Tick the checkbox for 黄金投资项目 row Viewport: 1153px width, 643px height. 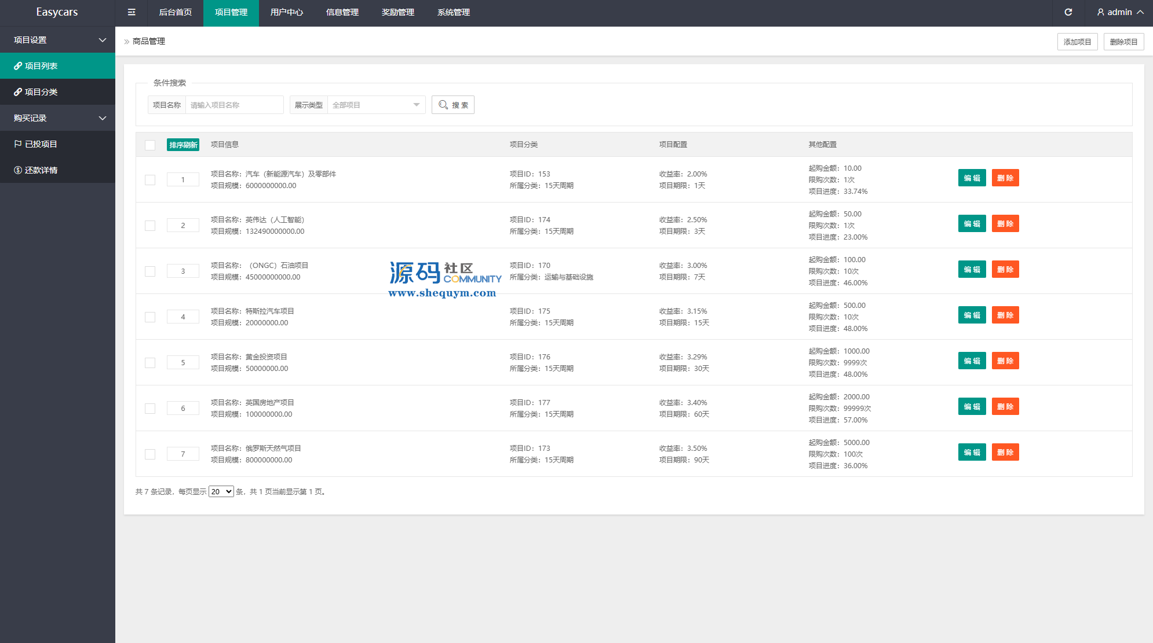pos(150,363)
